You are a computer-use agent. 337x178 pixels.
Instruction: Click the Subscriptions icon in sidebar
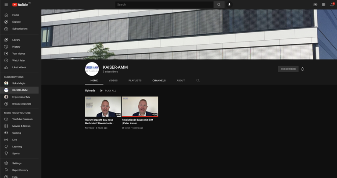[6, 29]
